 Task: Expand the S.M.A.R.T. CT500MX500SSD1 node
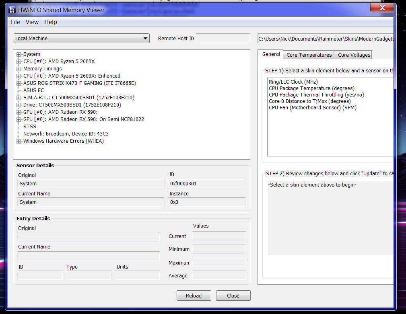coord(19,98)
